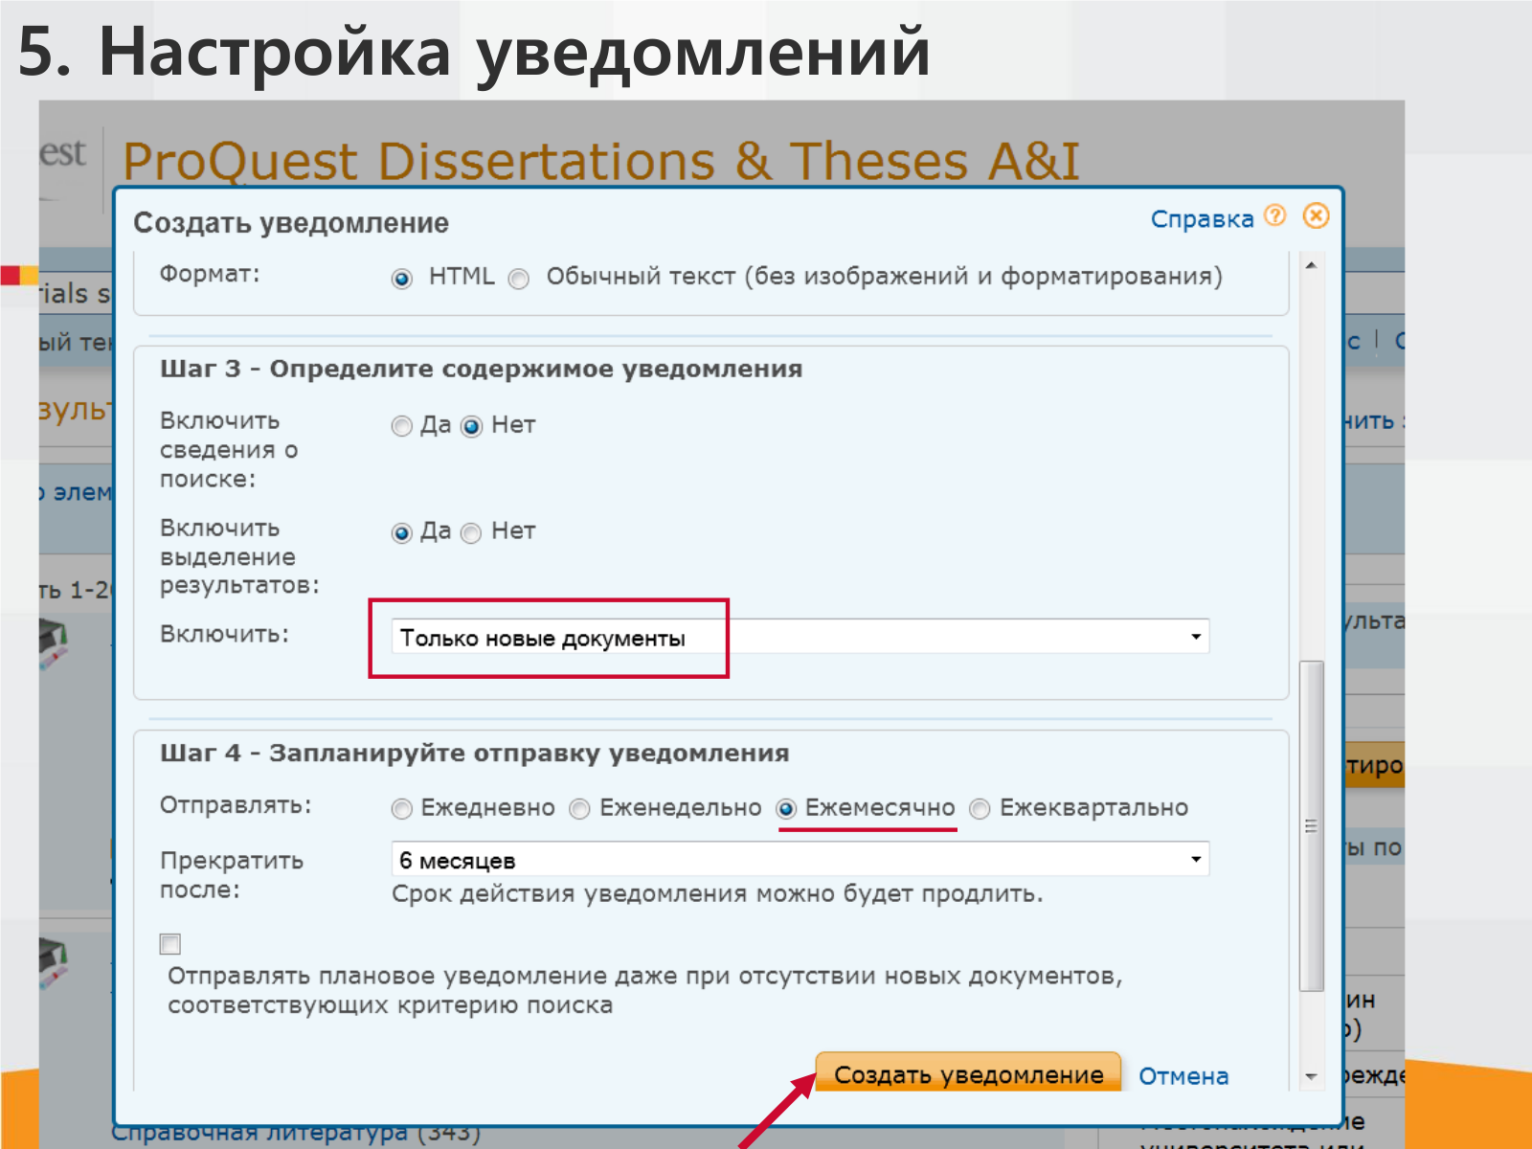
Task: Open the 6 месяцев duration dropdown
Action: click(800, 859)
